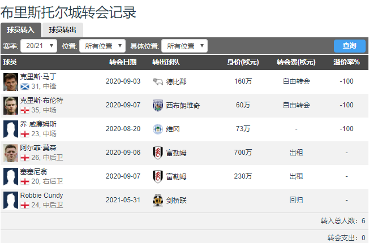Open Robbie Cundy player link
Screen dimensions: 369x243
41,195
